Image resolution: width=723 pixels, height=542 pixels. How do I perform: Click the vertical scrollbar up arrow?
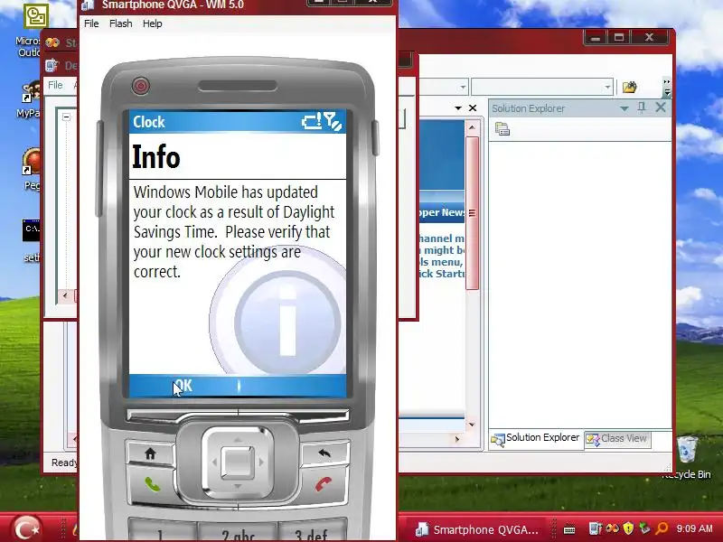tap(472, 127)
